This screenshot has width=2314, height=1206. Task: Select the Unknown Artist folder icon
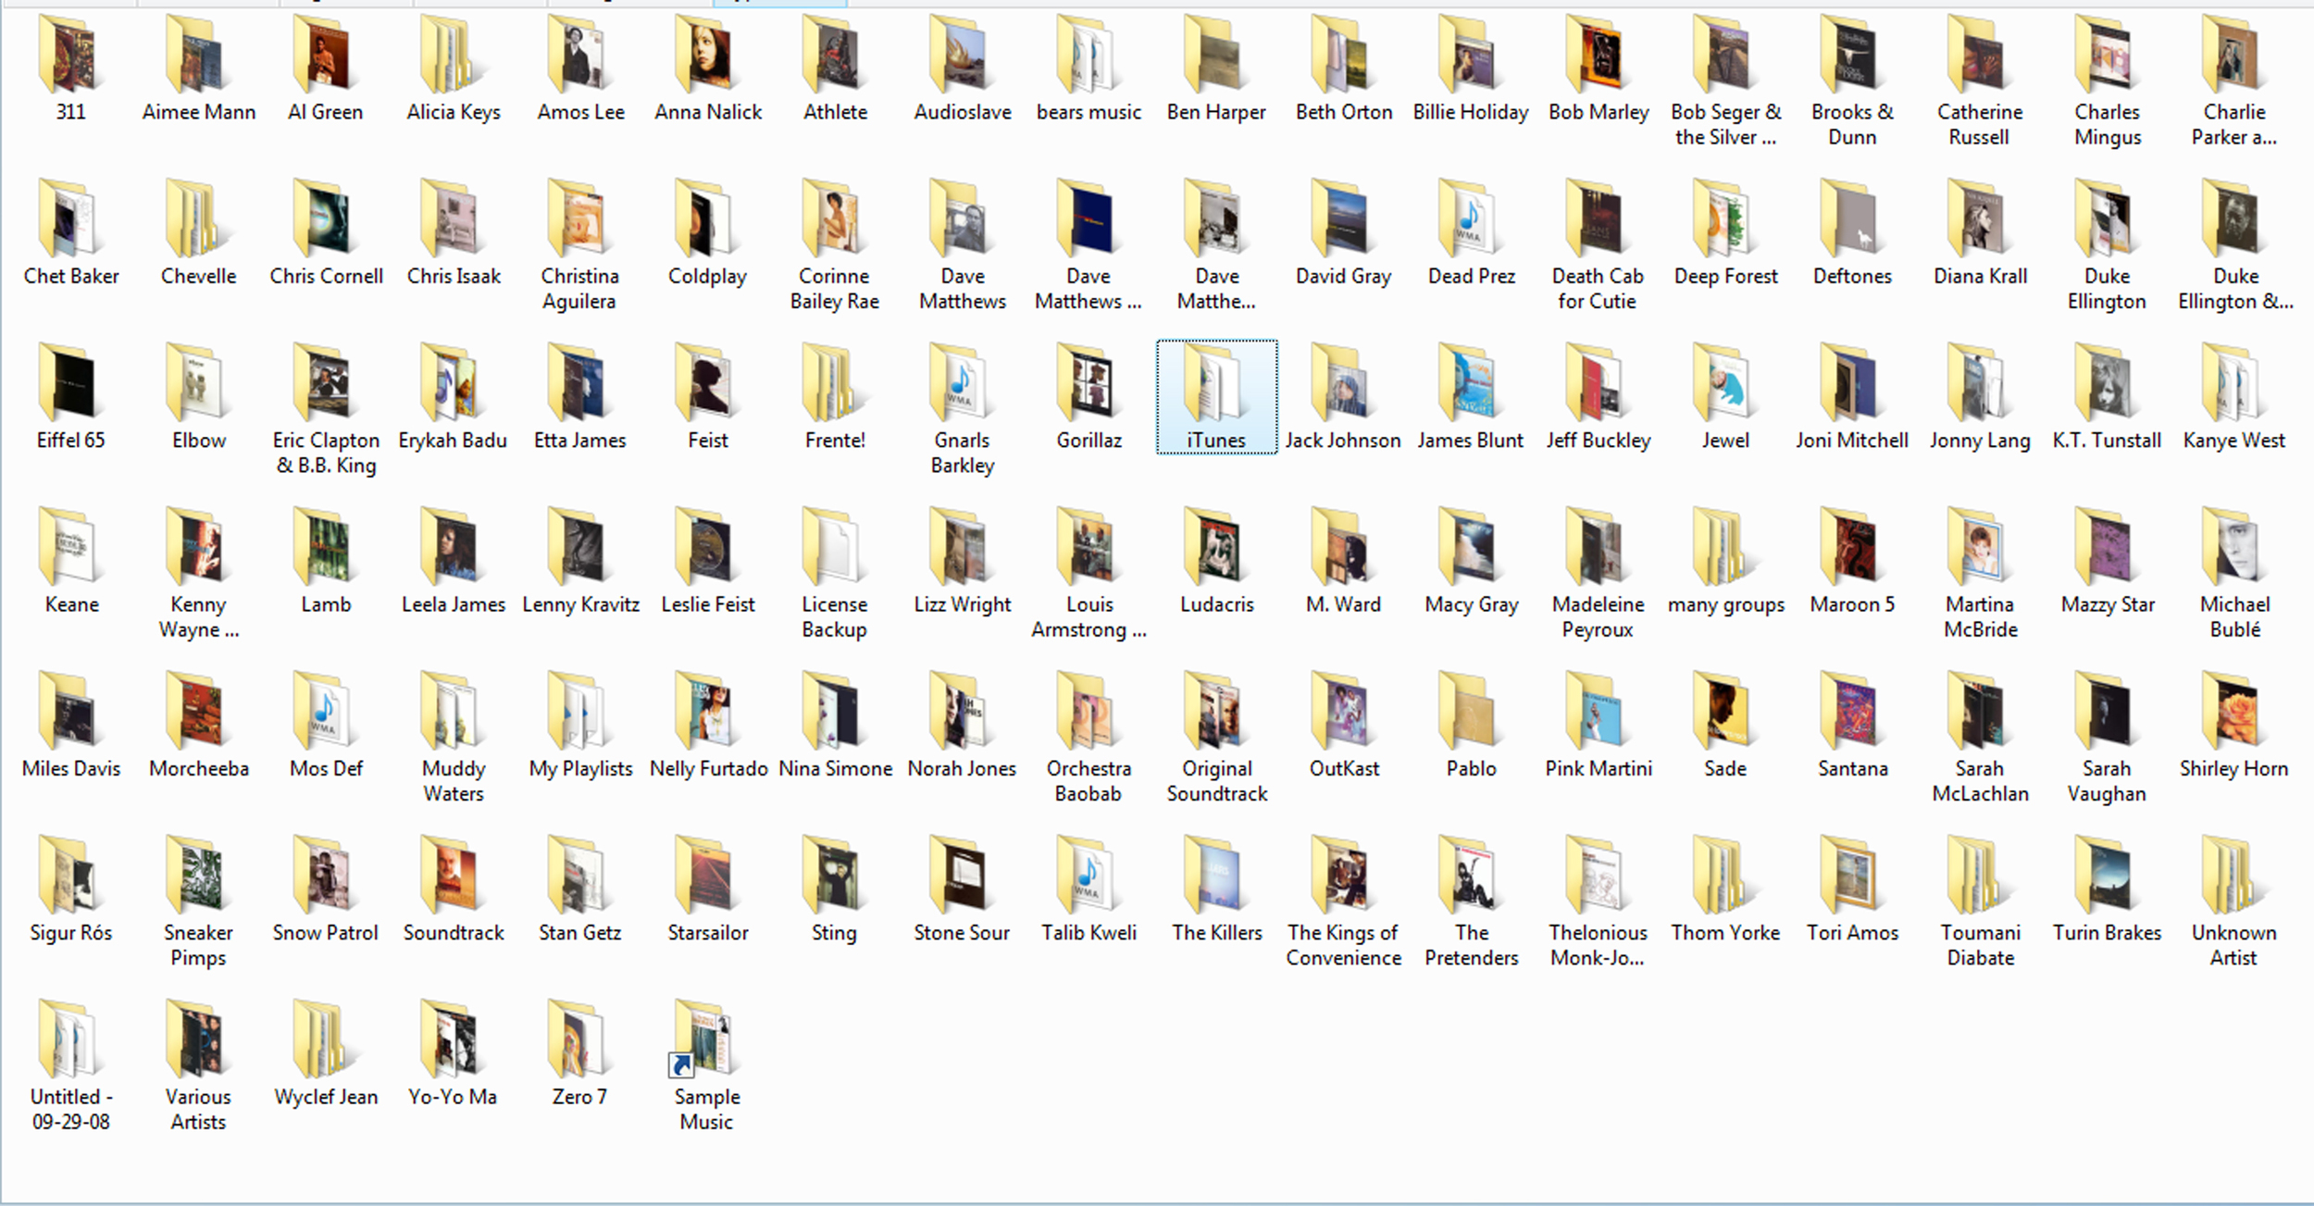(2233, 875)
